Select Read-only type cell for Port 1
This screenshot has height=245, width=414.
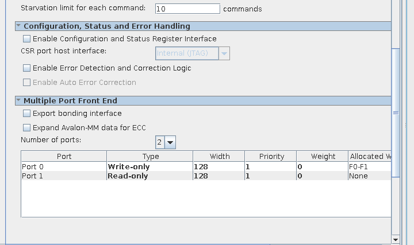150,176
